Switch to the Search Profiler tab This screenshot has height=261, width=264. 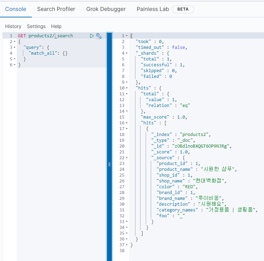tap(56, 9)
